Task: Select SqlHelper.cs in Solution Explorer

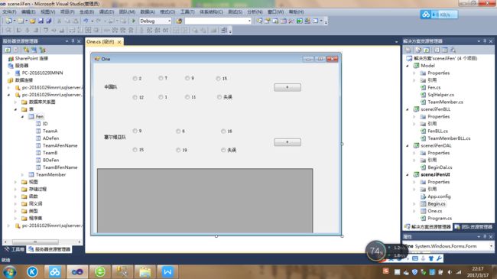Action: [x=440, y=95]
